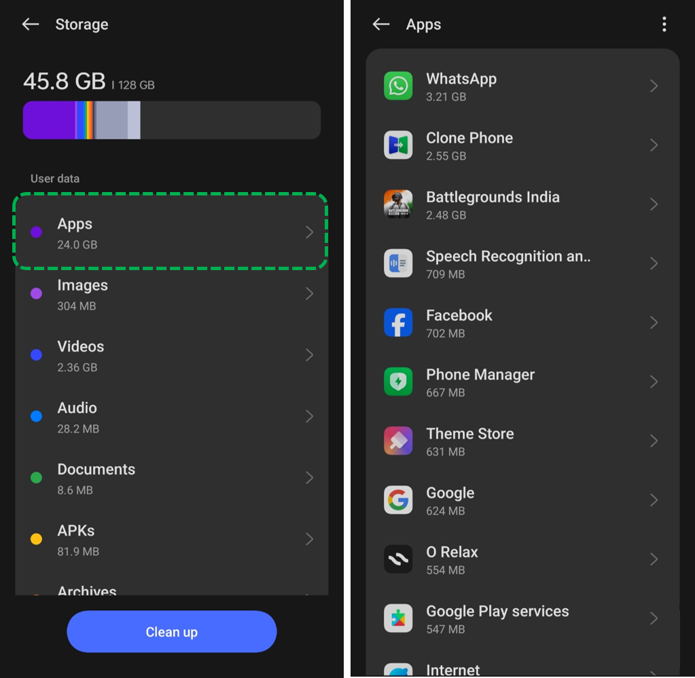
Task: Tap the O Relax app icon
Action: [x=398, y=559]
